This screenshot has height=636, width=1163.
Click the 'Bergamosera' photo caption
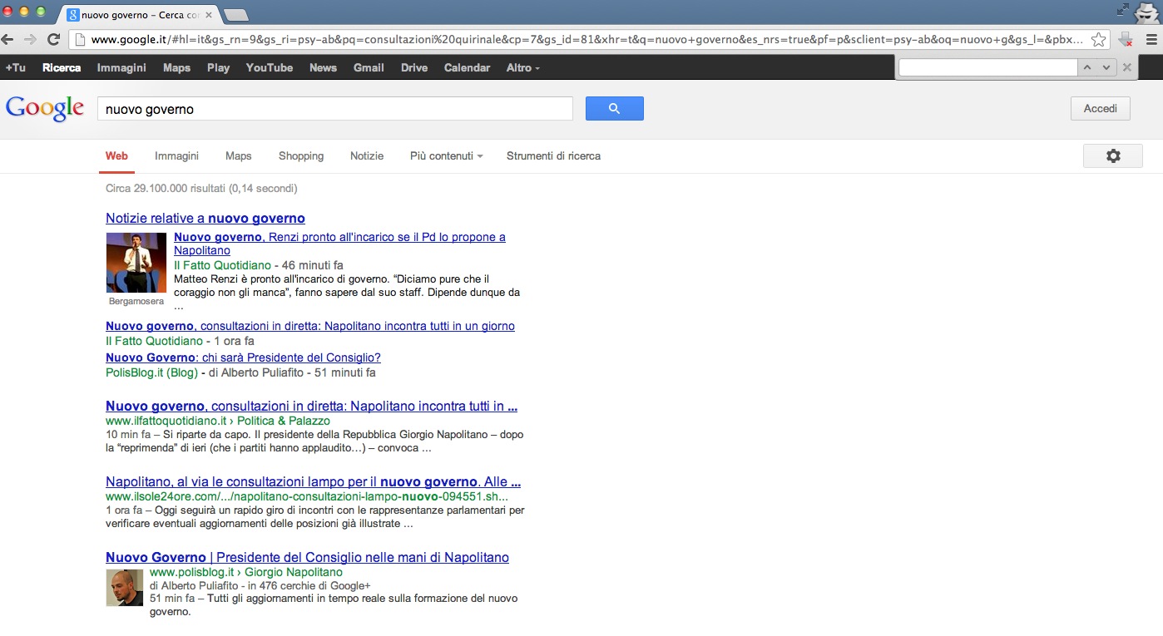pyautogui.click(x=136, y=301)
